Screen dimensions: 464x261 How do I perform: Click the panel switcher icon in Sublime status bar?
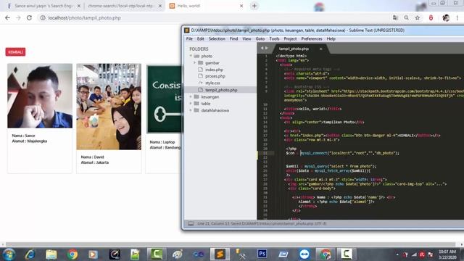coord(191,224)
